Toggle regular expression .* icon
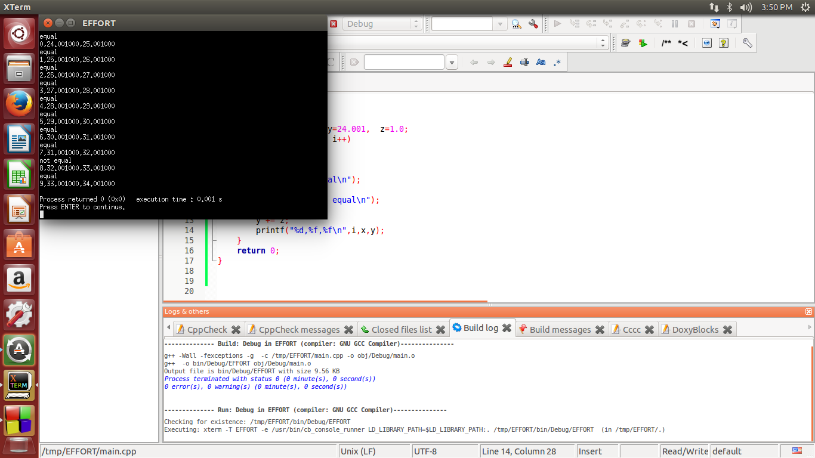815x458 pixels. click(x=557, y=62)
